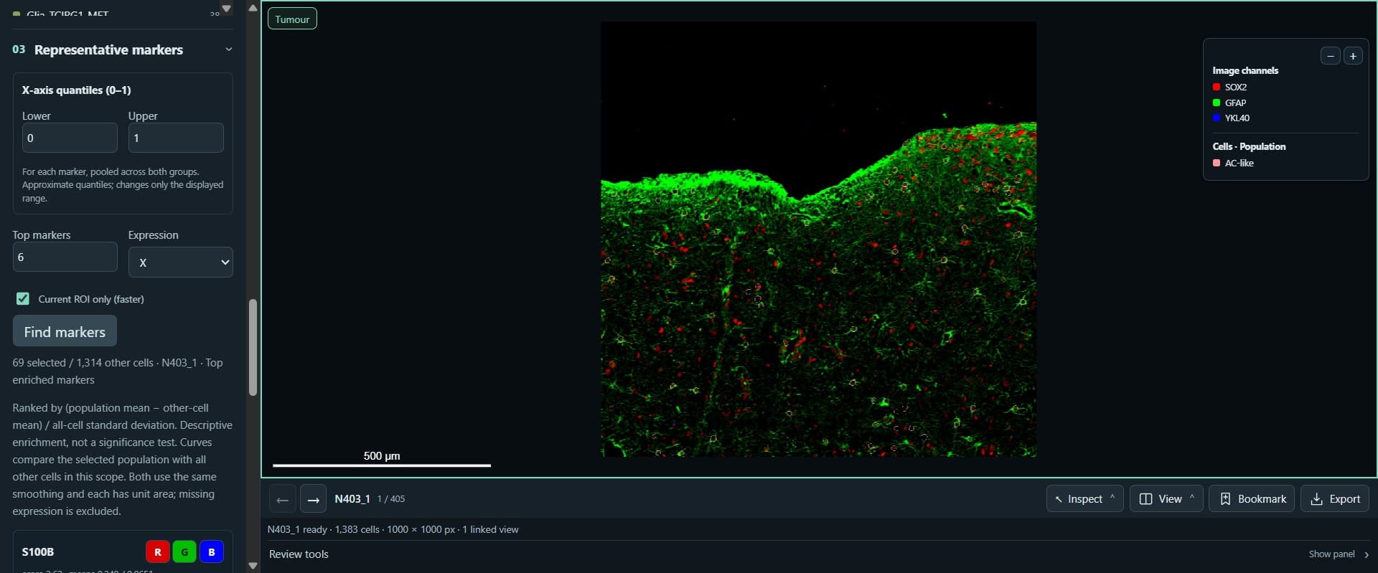The width and height of the screenshot is (1378, 573).
Task: Go to the next ROI arrow
Action: (313, 499)
